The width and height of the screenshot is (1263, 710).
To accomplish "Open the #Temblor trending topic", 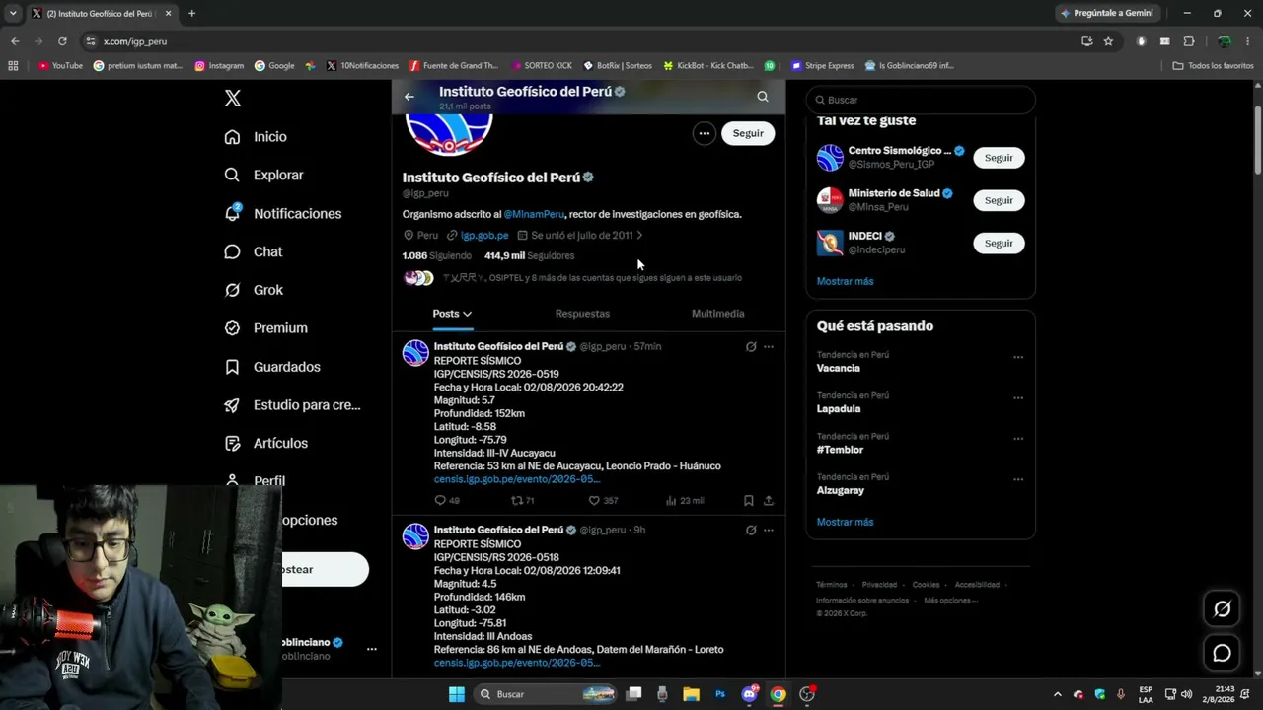I will point(840,450).
